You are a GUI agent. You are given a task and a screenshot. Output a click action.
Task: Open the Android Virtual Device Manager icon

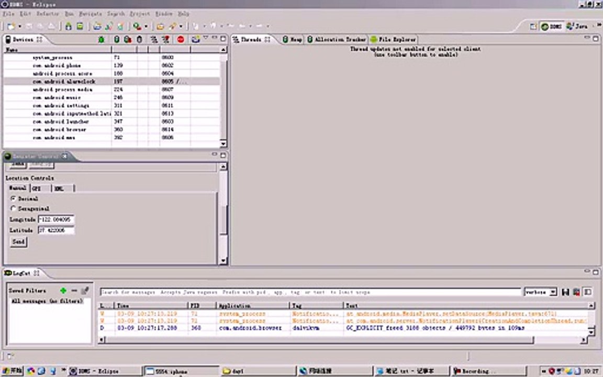[80, 26]
